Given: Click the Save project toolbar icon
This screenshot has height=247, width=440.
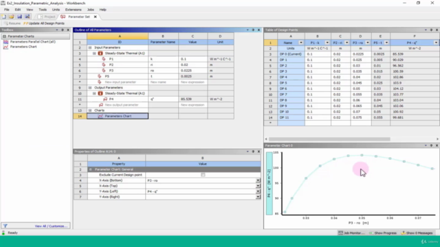Looking at the screenshot, I should (x=19, y=16).
